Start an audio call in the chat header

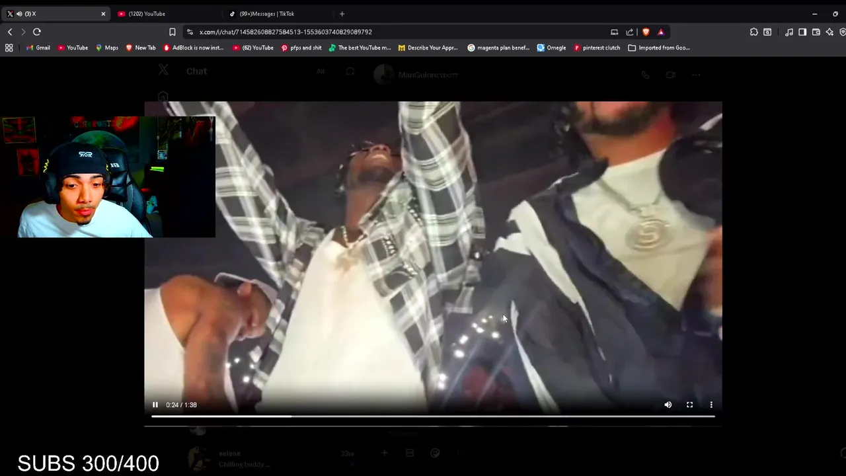point(646,75)
